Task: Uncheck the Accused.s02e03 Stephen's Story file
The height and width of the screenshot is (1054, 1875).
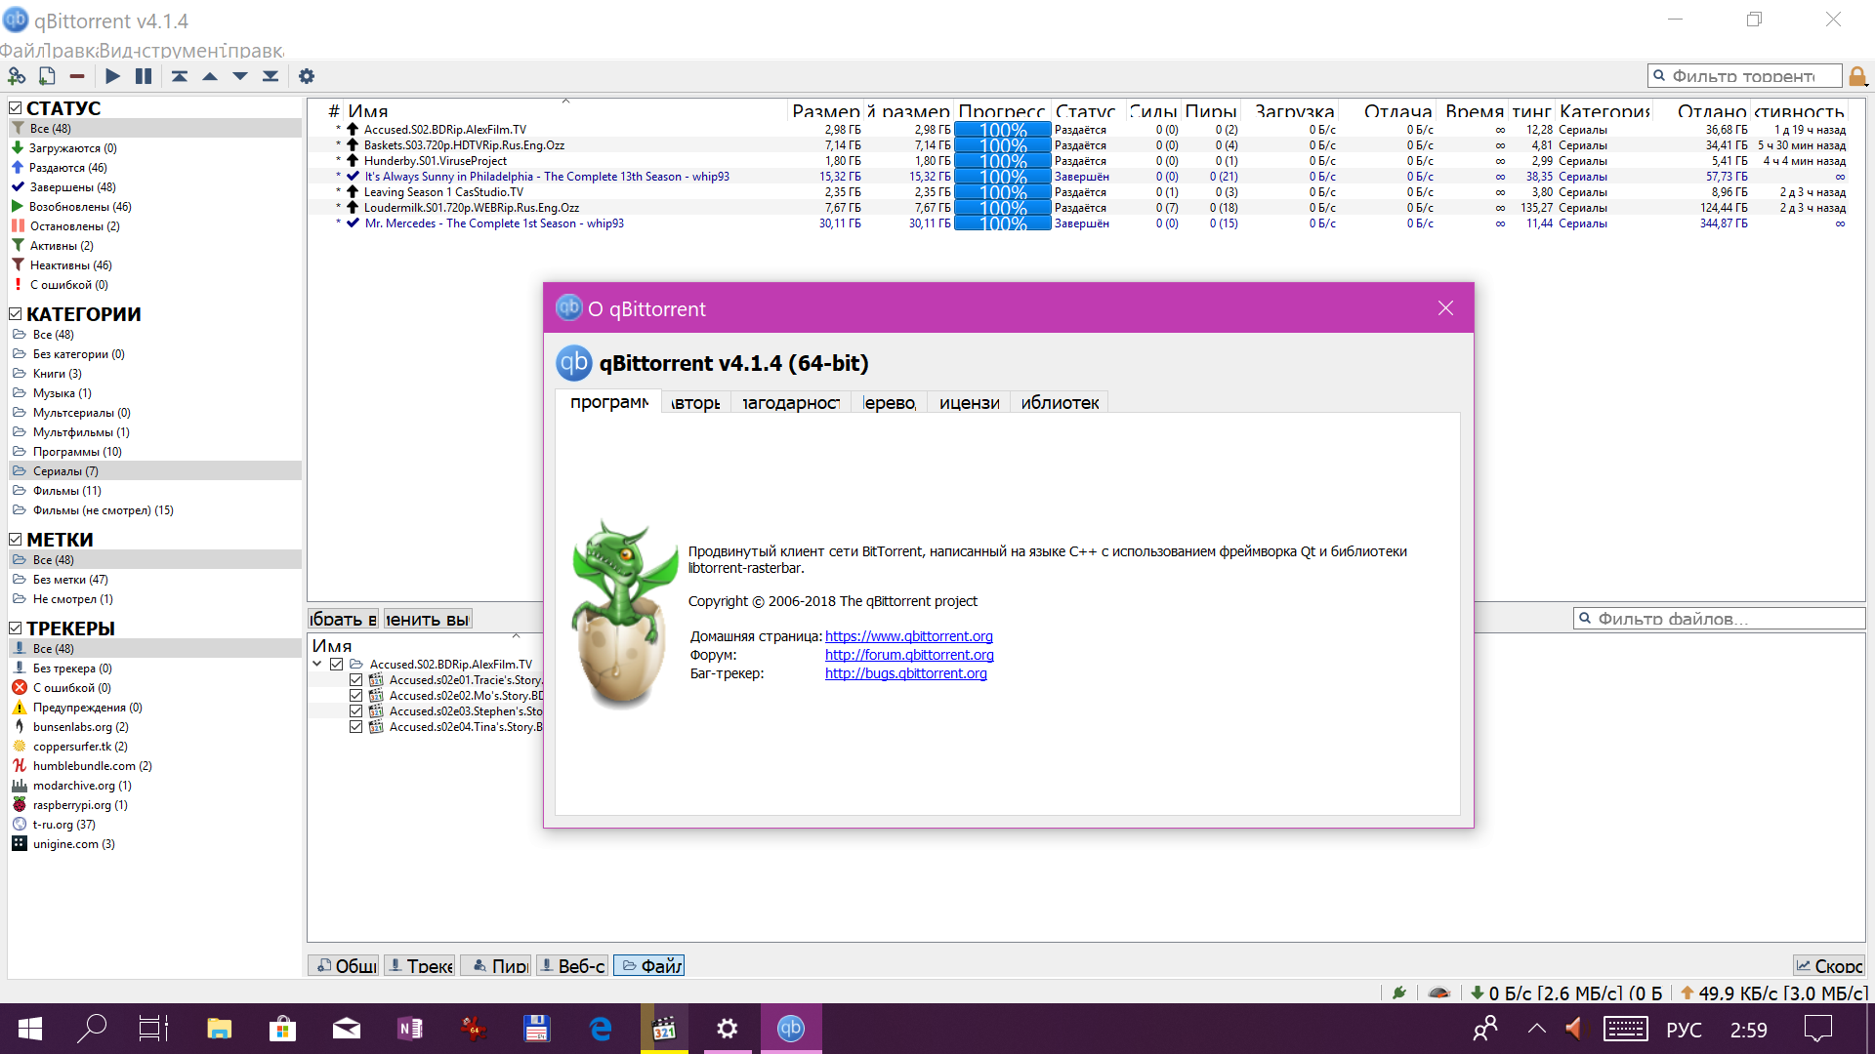Action: pyautogui.click(x=355, y=710)
